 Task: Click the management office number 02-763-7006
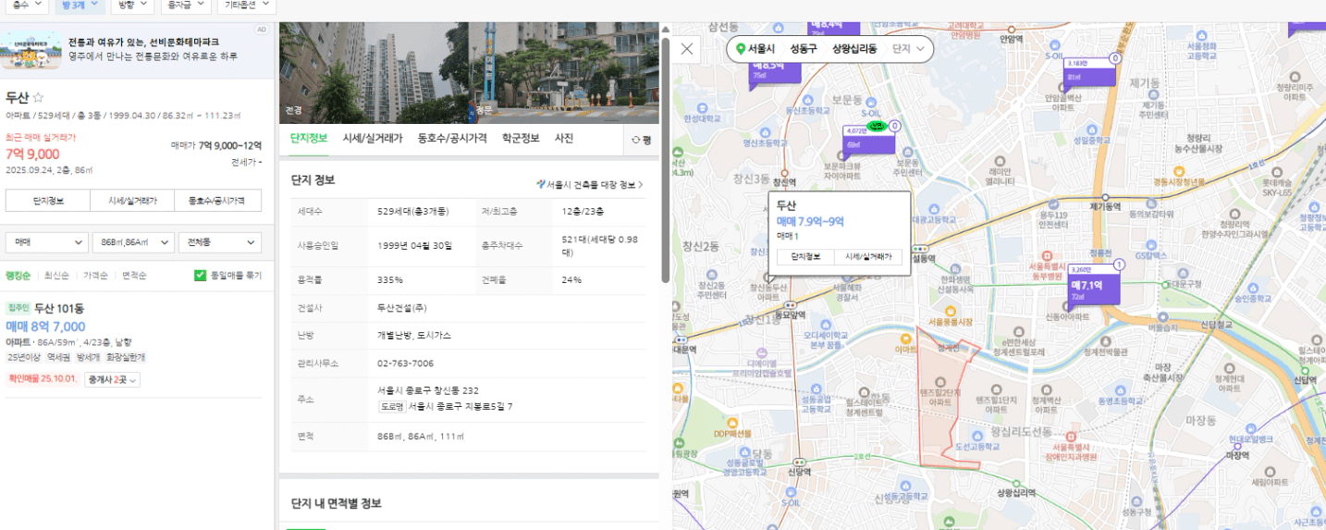click(405, 364)
